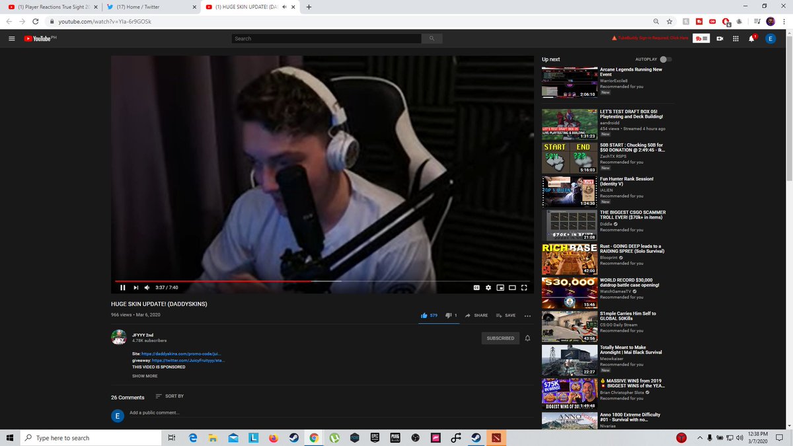Viewport: 793px width, 446px height.
Task: Open the Windows Start menu
Action: [x=10, y=437]
